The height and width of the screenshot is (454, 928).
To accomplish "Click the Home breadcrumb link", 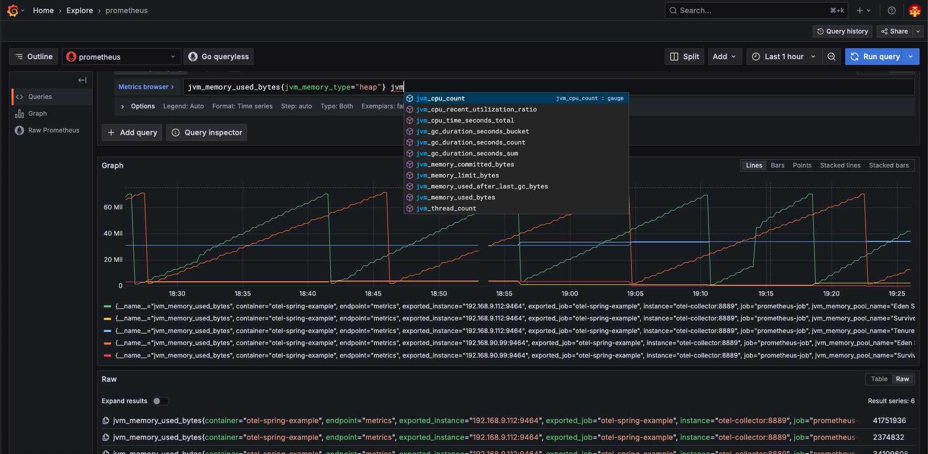I will tap(43, 10).
